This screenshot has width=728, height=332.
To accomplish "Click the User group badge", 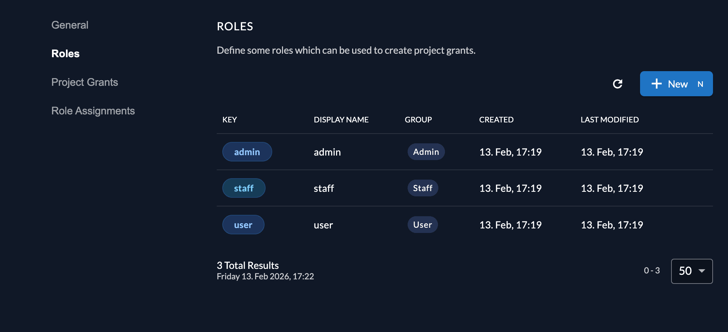I will tap(423, 225).
